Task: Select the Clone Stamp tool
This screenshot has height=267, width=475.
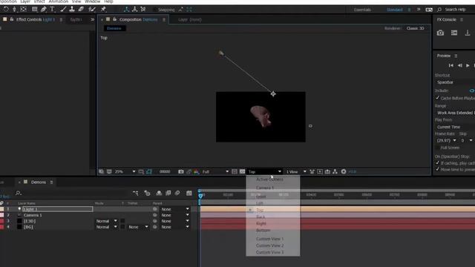Action: coord(72,9)
